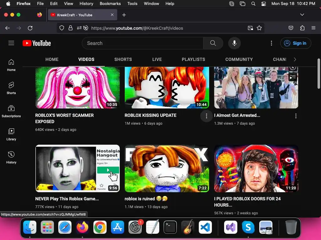321x240 pixels.
Task: Open Skype from the Dock
Action: point(248,227)
